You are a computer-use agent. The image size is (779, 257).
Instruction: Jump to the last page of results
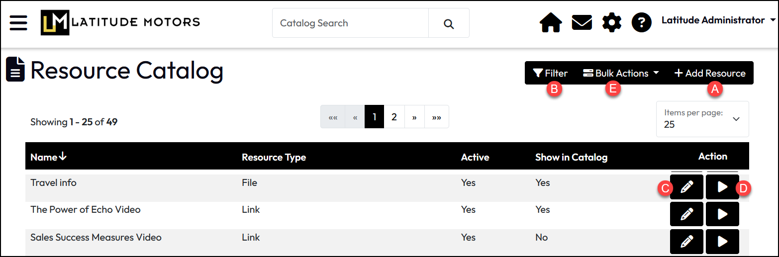point(436,117)
